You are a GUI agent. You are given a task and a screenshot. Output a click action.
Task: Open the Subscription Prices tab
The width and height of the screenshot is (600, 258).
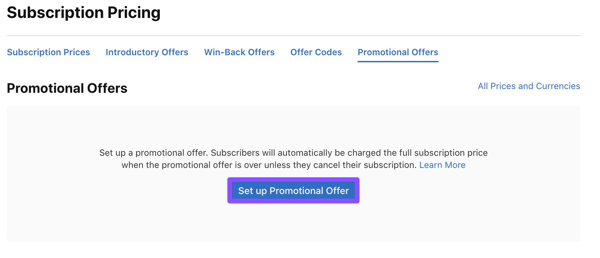(48, 52)
